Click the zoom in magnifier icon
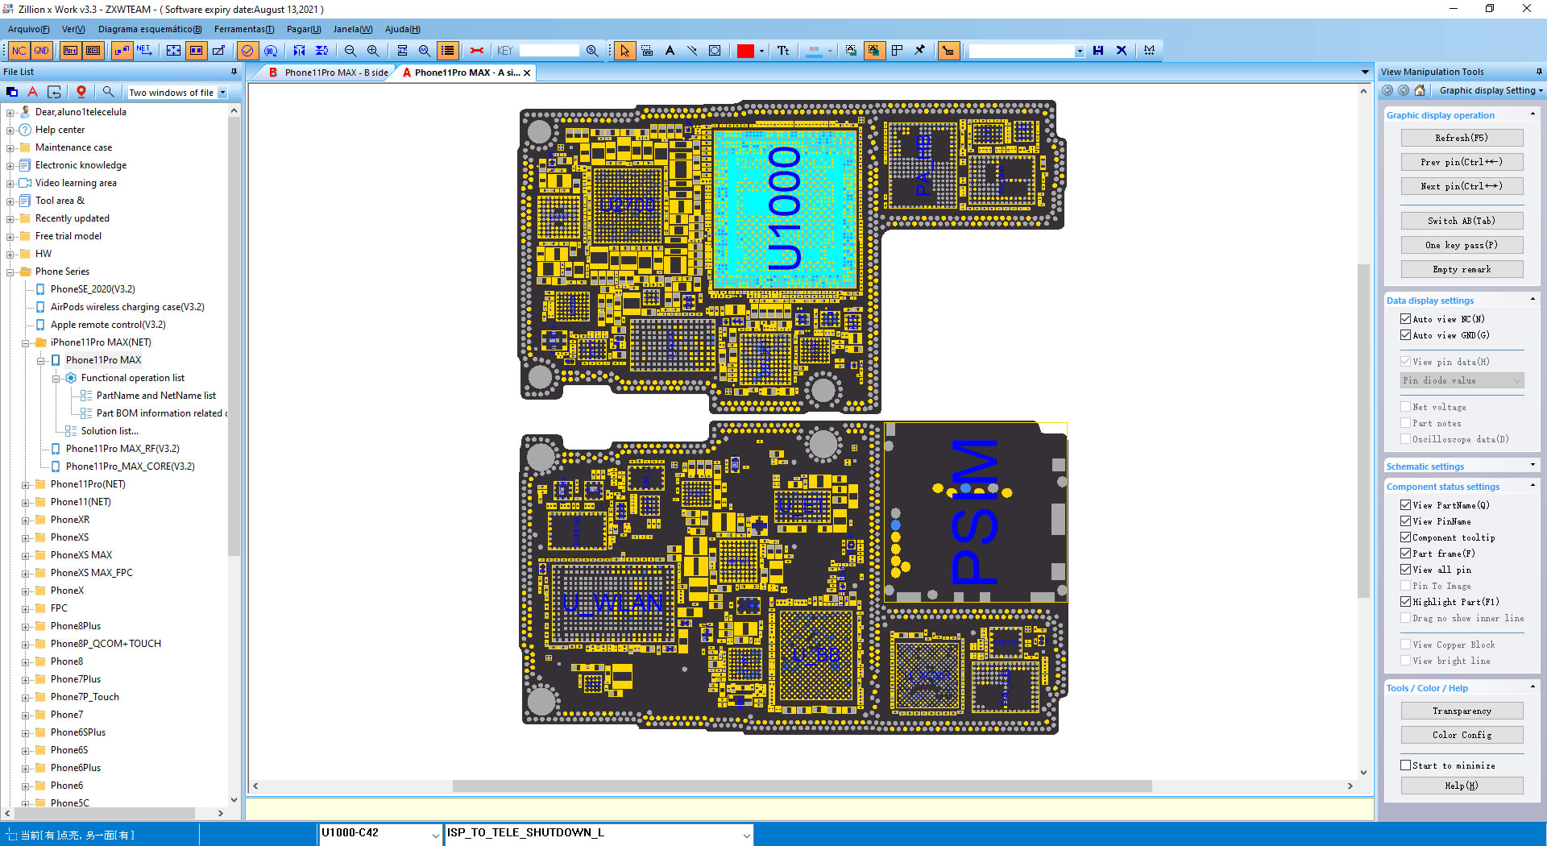This screenshot has height=846, width=1547. click(373, 51)
